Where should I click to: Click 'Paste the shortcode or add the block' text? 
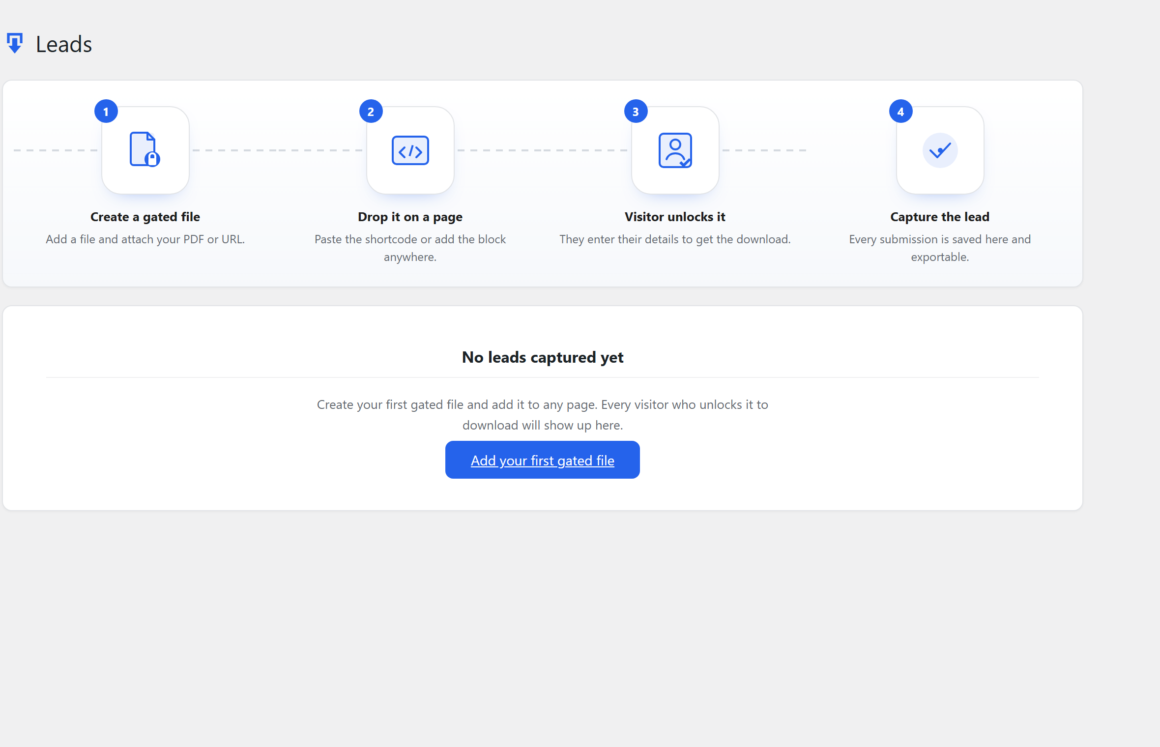point(410,239)
